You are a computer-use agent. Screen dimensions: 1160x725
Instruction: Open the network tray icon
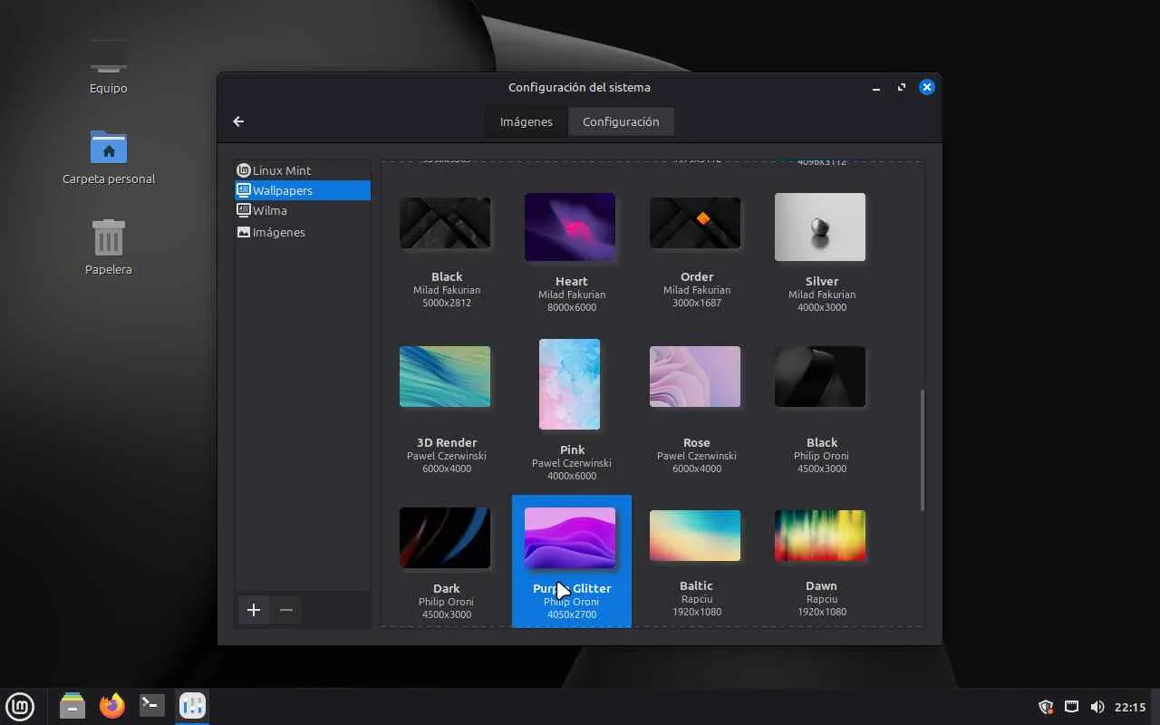pyautogui.click(x=1071, y=707)
